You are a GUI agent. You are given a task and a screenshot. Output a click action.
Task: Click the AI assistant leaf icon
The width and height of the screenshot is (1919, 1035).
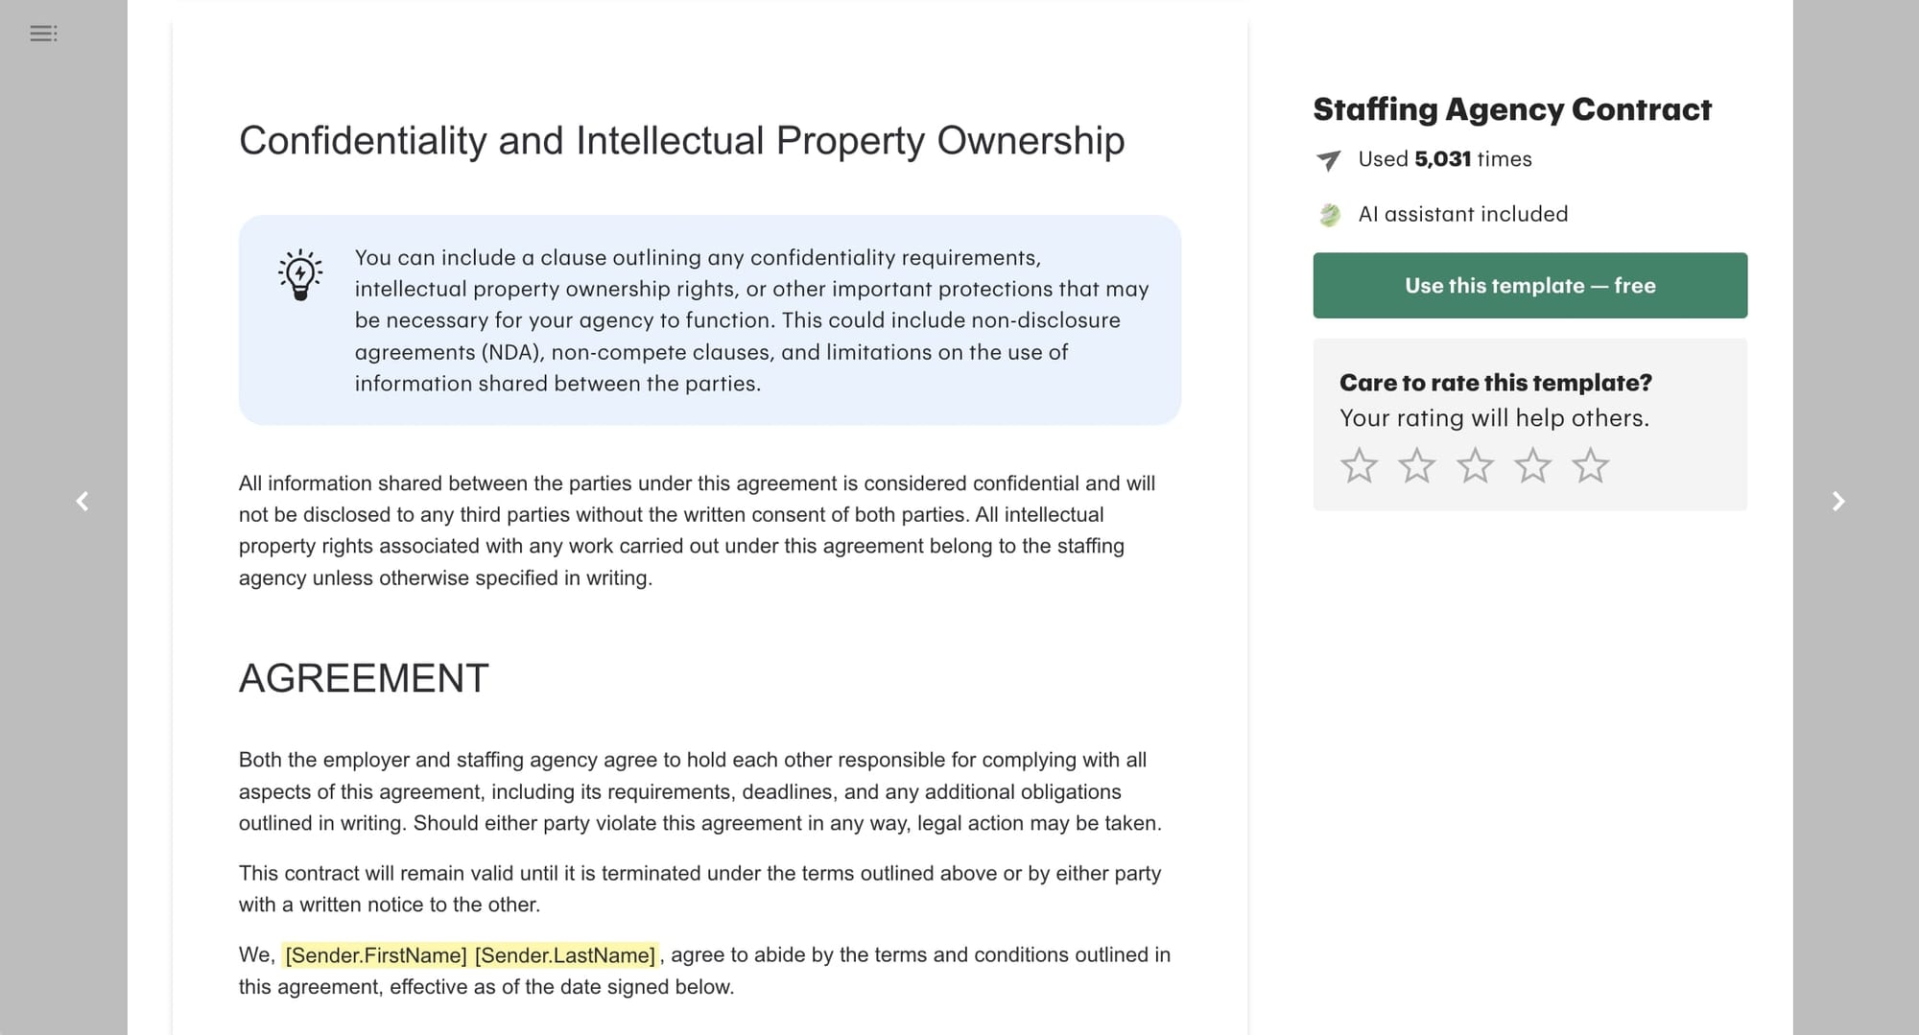pos(1329,214)
